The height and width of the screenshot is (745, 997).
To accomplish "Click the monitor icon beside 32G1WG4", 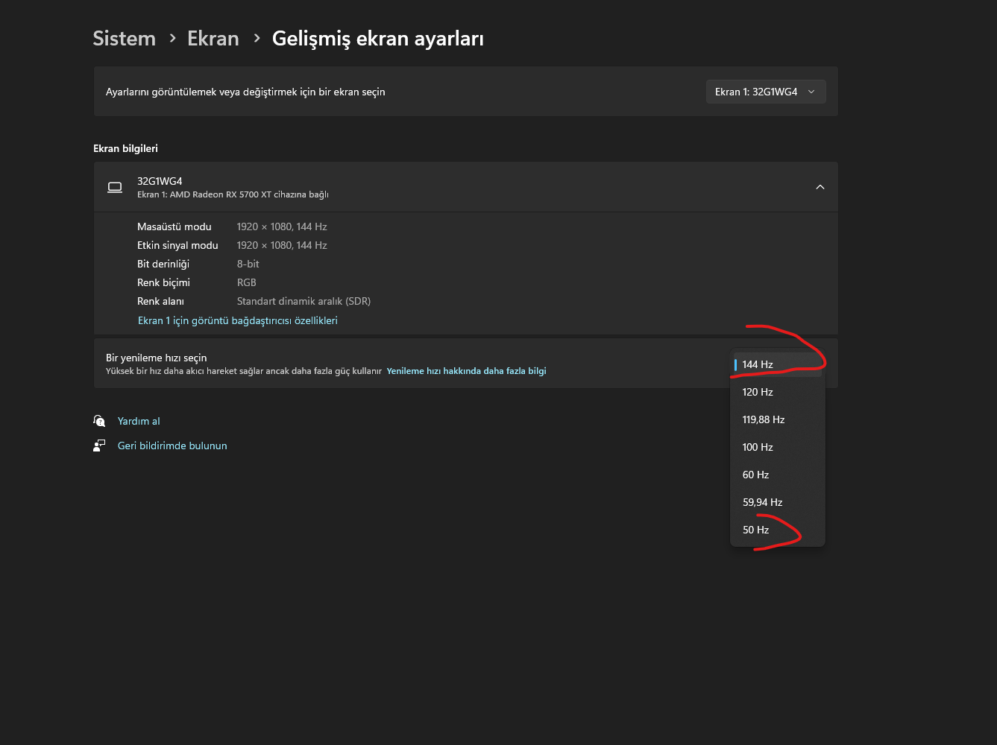I will 115,187.
